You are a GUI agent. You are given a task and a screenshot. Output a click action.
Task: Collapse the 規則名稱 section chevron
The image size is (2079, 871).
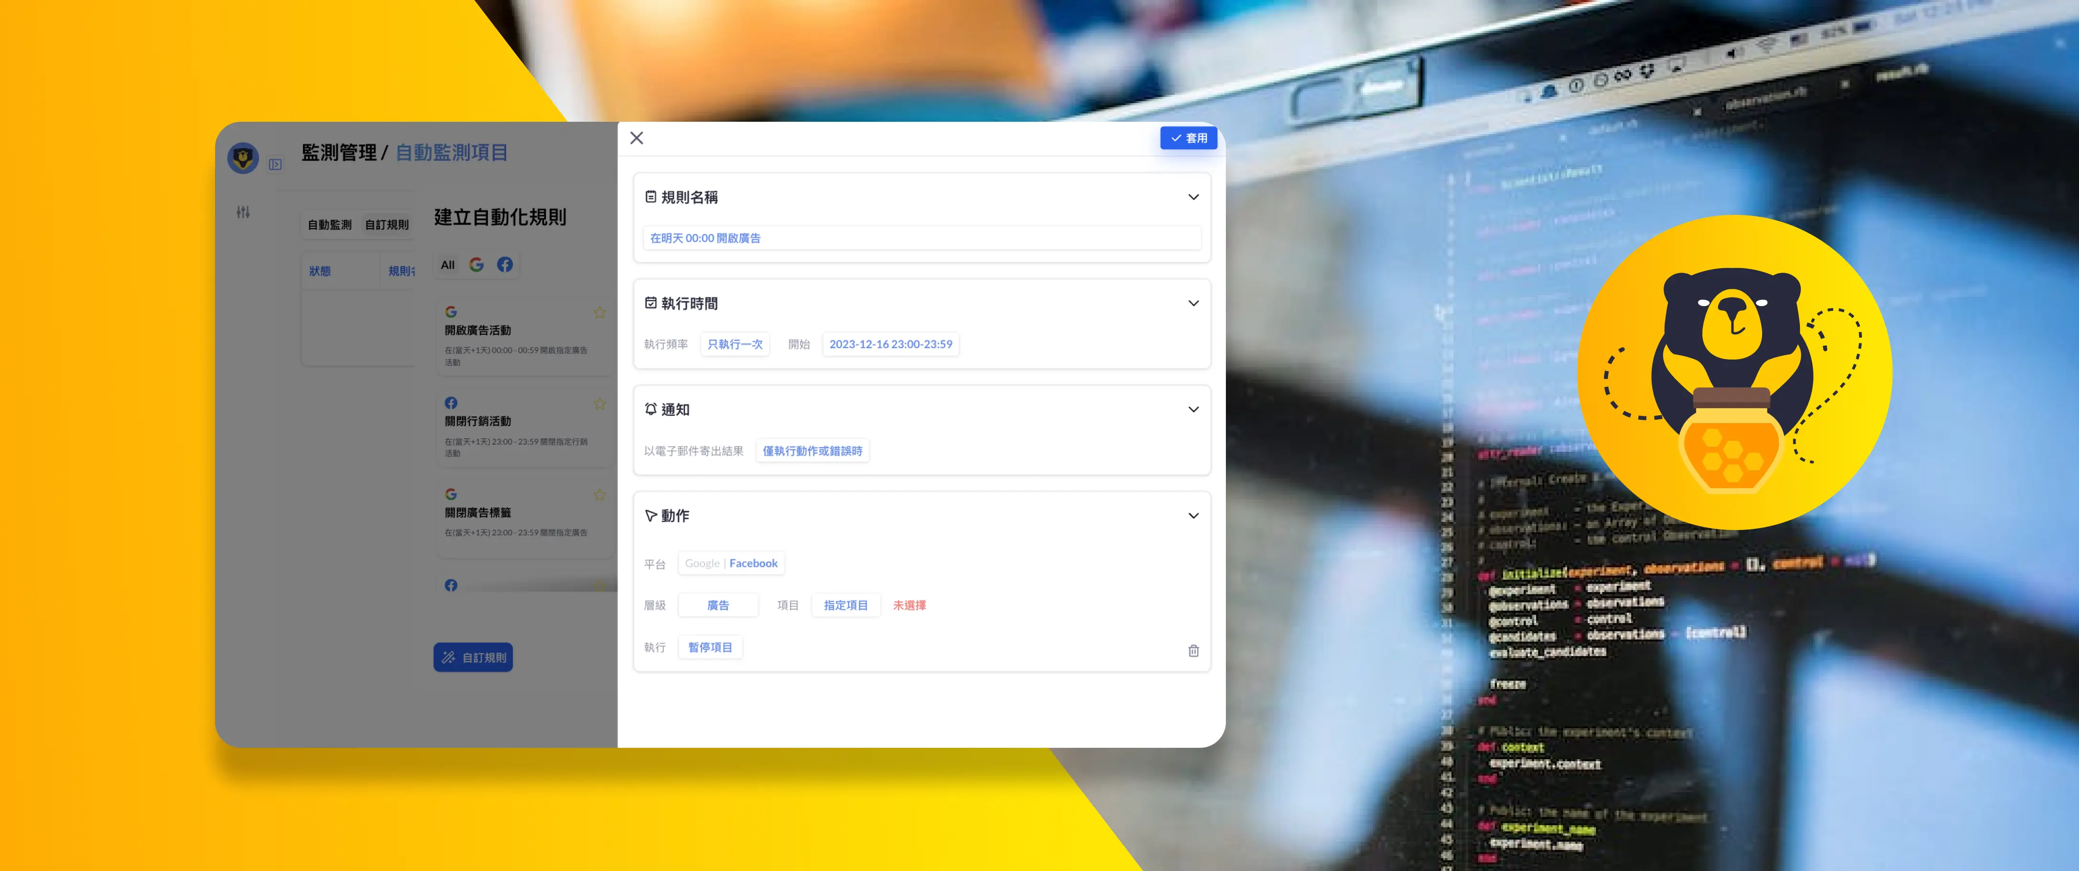[x=1193, y=197]
